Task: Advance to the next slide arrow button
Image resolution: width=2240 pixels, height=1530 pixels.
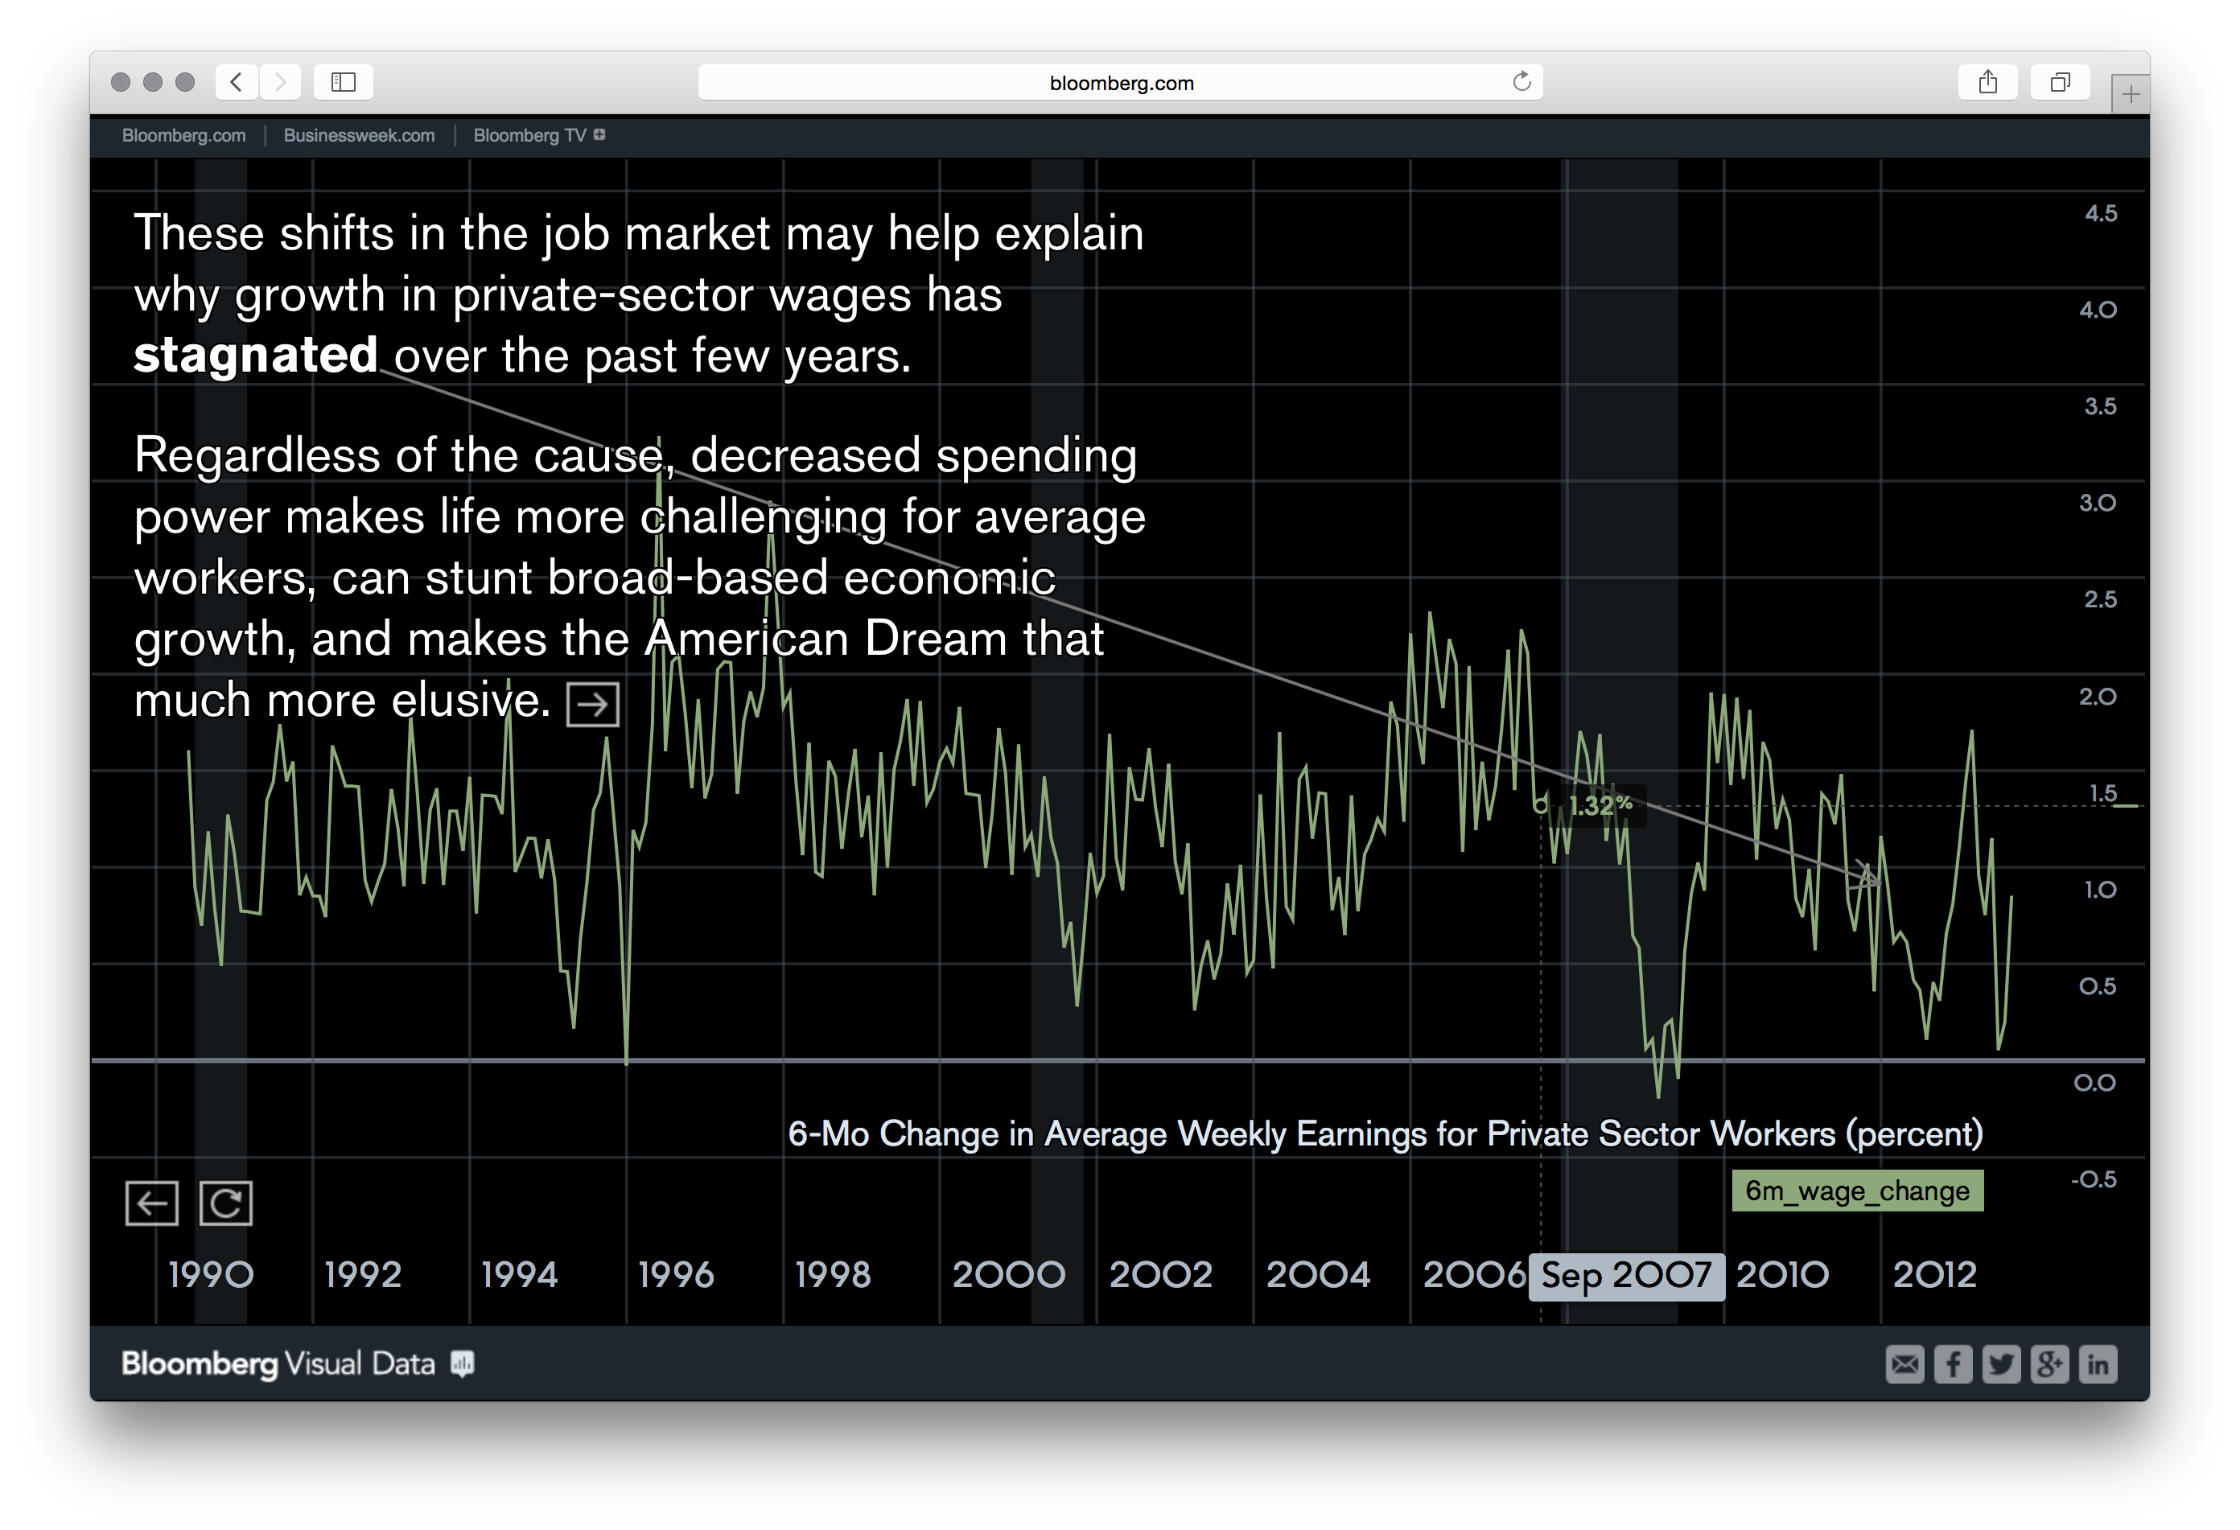Action: (592, 705)
